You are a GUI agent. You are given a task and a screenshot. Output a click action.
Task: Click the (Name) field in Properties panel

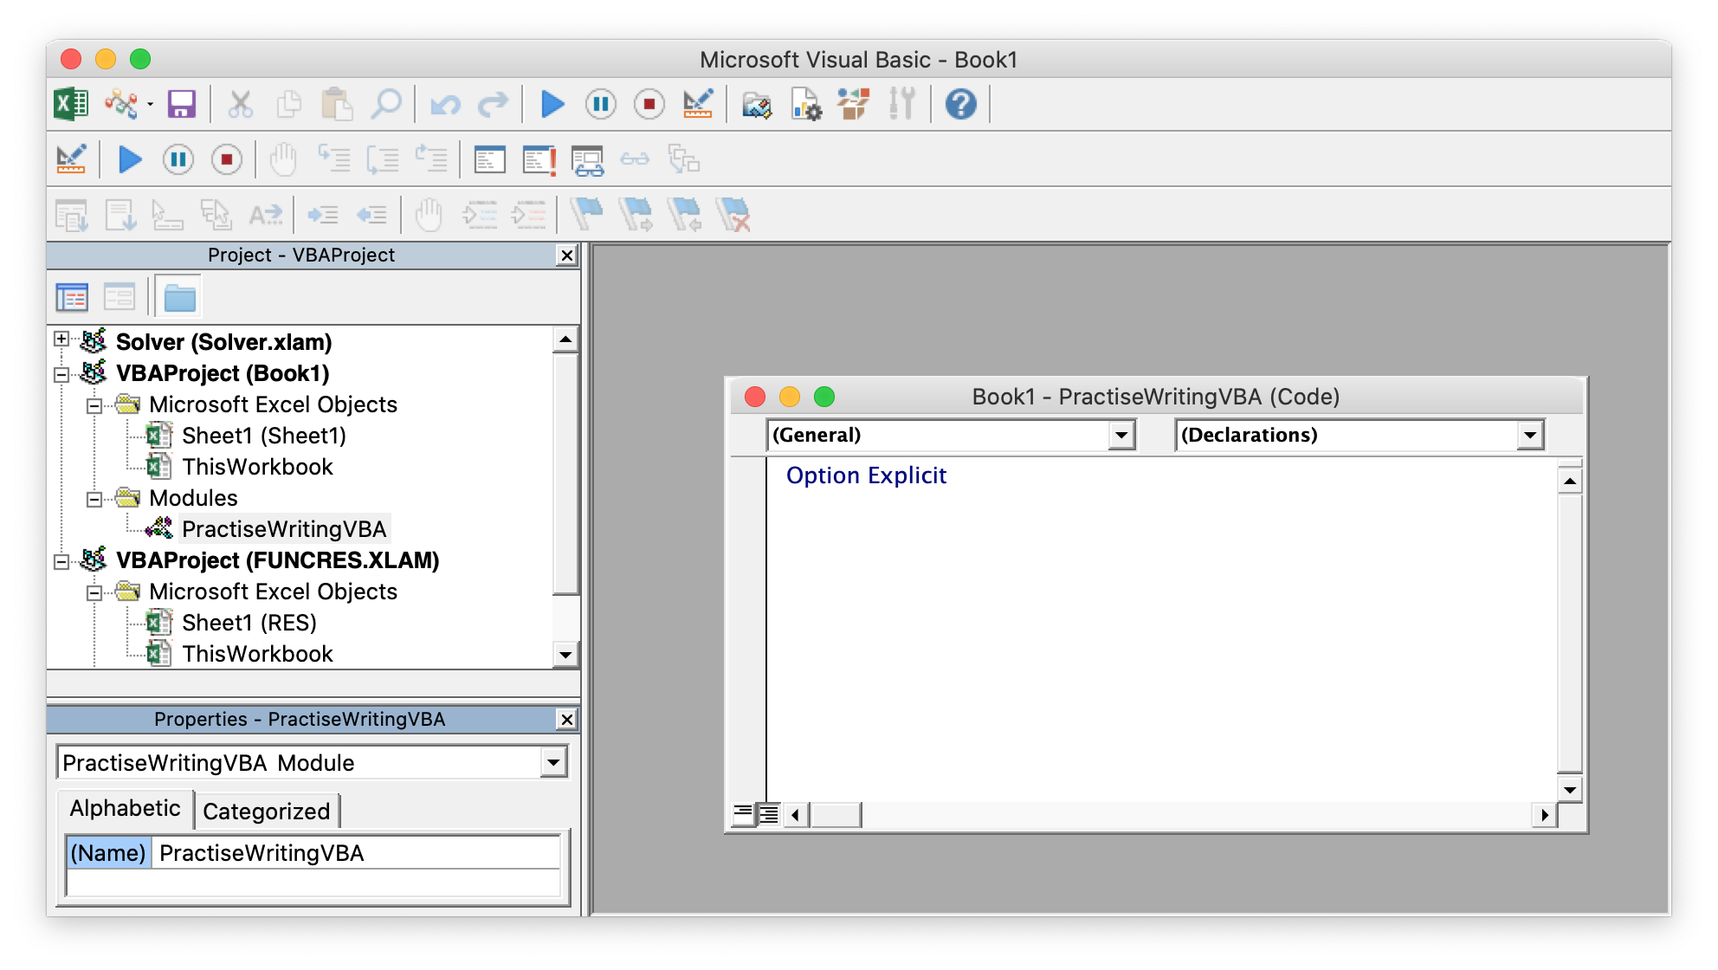click(x=107, y=852)
